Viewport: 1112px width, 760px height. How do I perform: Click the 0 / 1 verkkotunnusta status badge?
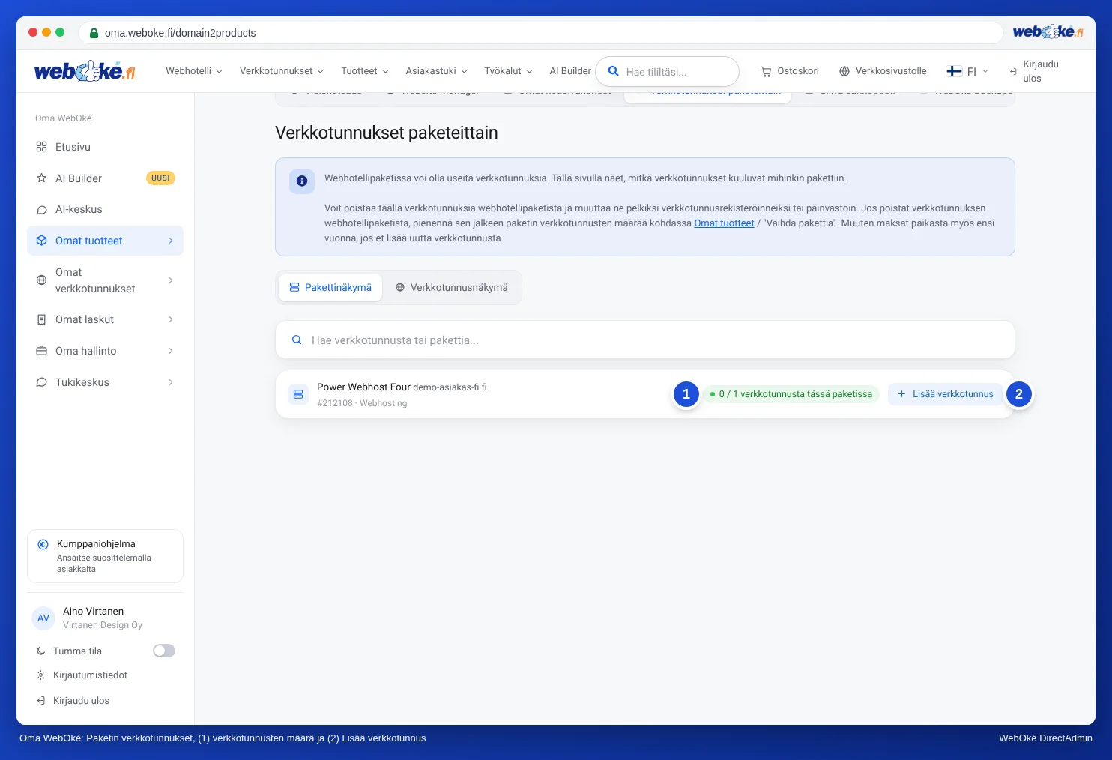click(x=791, y=394)
